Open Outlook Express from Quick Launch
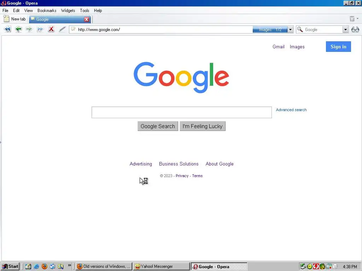This screenshot has height=271, width=362. (x=52, y=266)
